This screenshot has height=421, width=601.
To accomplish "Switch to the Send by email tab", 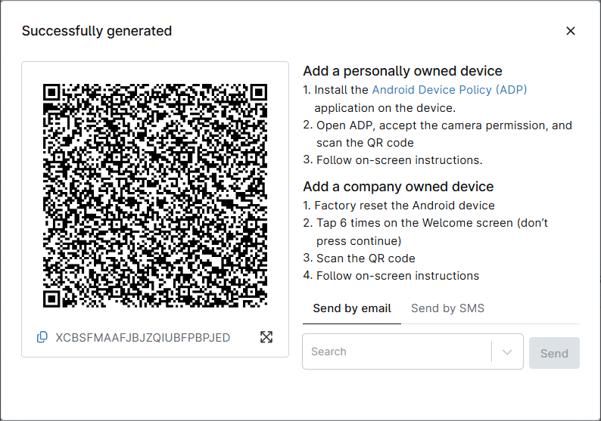I will pos(352,308).
